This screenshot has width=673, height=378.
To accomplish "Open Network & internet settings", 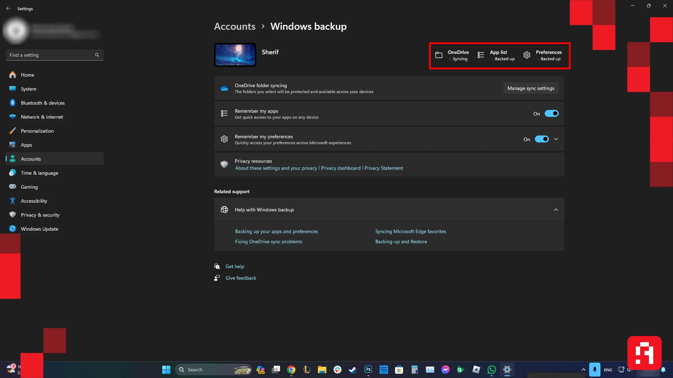I will pos(55,117).
